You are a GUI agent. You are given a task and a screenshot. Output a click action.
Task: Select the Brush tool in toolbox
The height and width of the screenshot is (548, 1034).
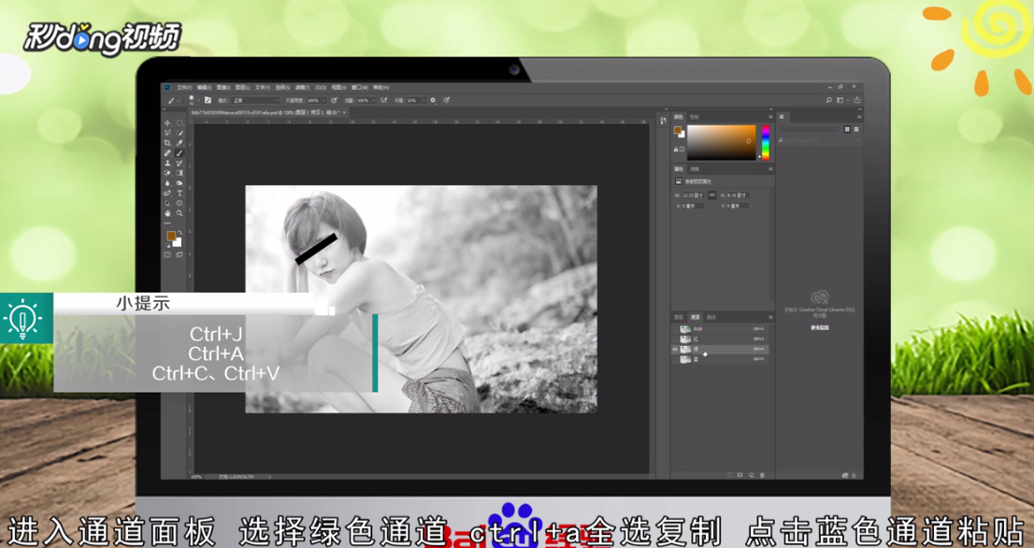point(180,153)
